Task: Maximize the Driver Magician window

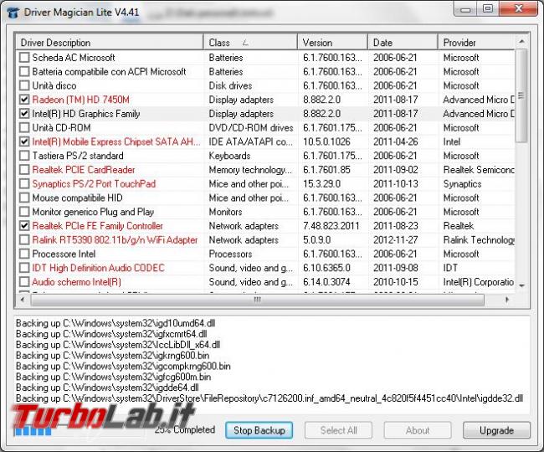Action: click(488, 8)
